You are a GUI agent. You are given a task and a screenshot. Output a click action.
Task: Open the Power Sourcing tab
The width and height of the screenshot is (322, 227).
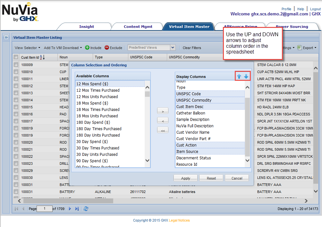292,27
